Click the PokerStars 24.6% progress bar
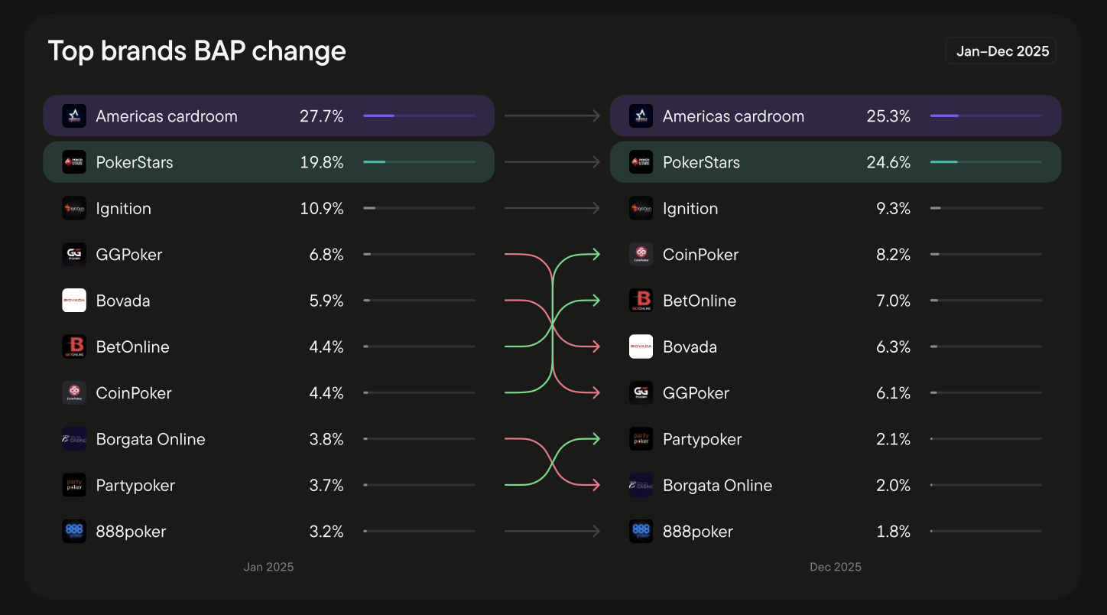Screen dimensions: 1107x615 point(986,162)
